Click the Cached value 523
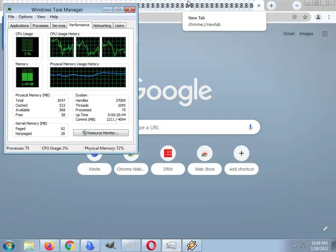336x252 pixels. (x=62, y=105)
